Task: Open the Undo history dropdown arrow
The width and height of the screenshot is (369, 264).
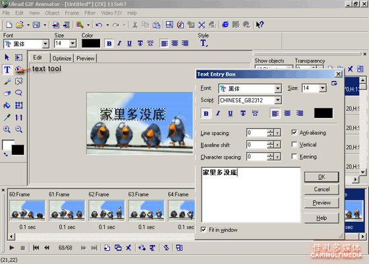Action: (107, 25)
